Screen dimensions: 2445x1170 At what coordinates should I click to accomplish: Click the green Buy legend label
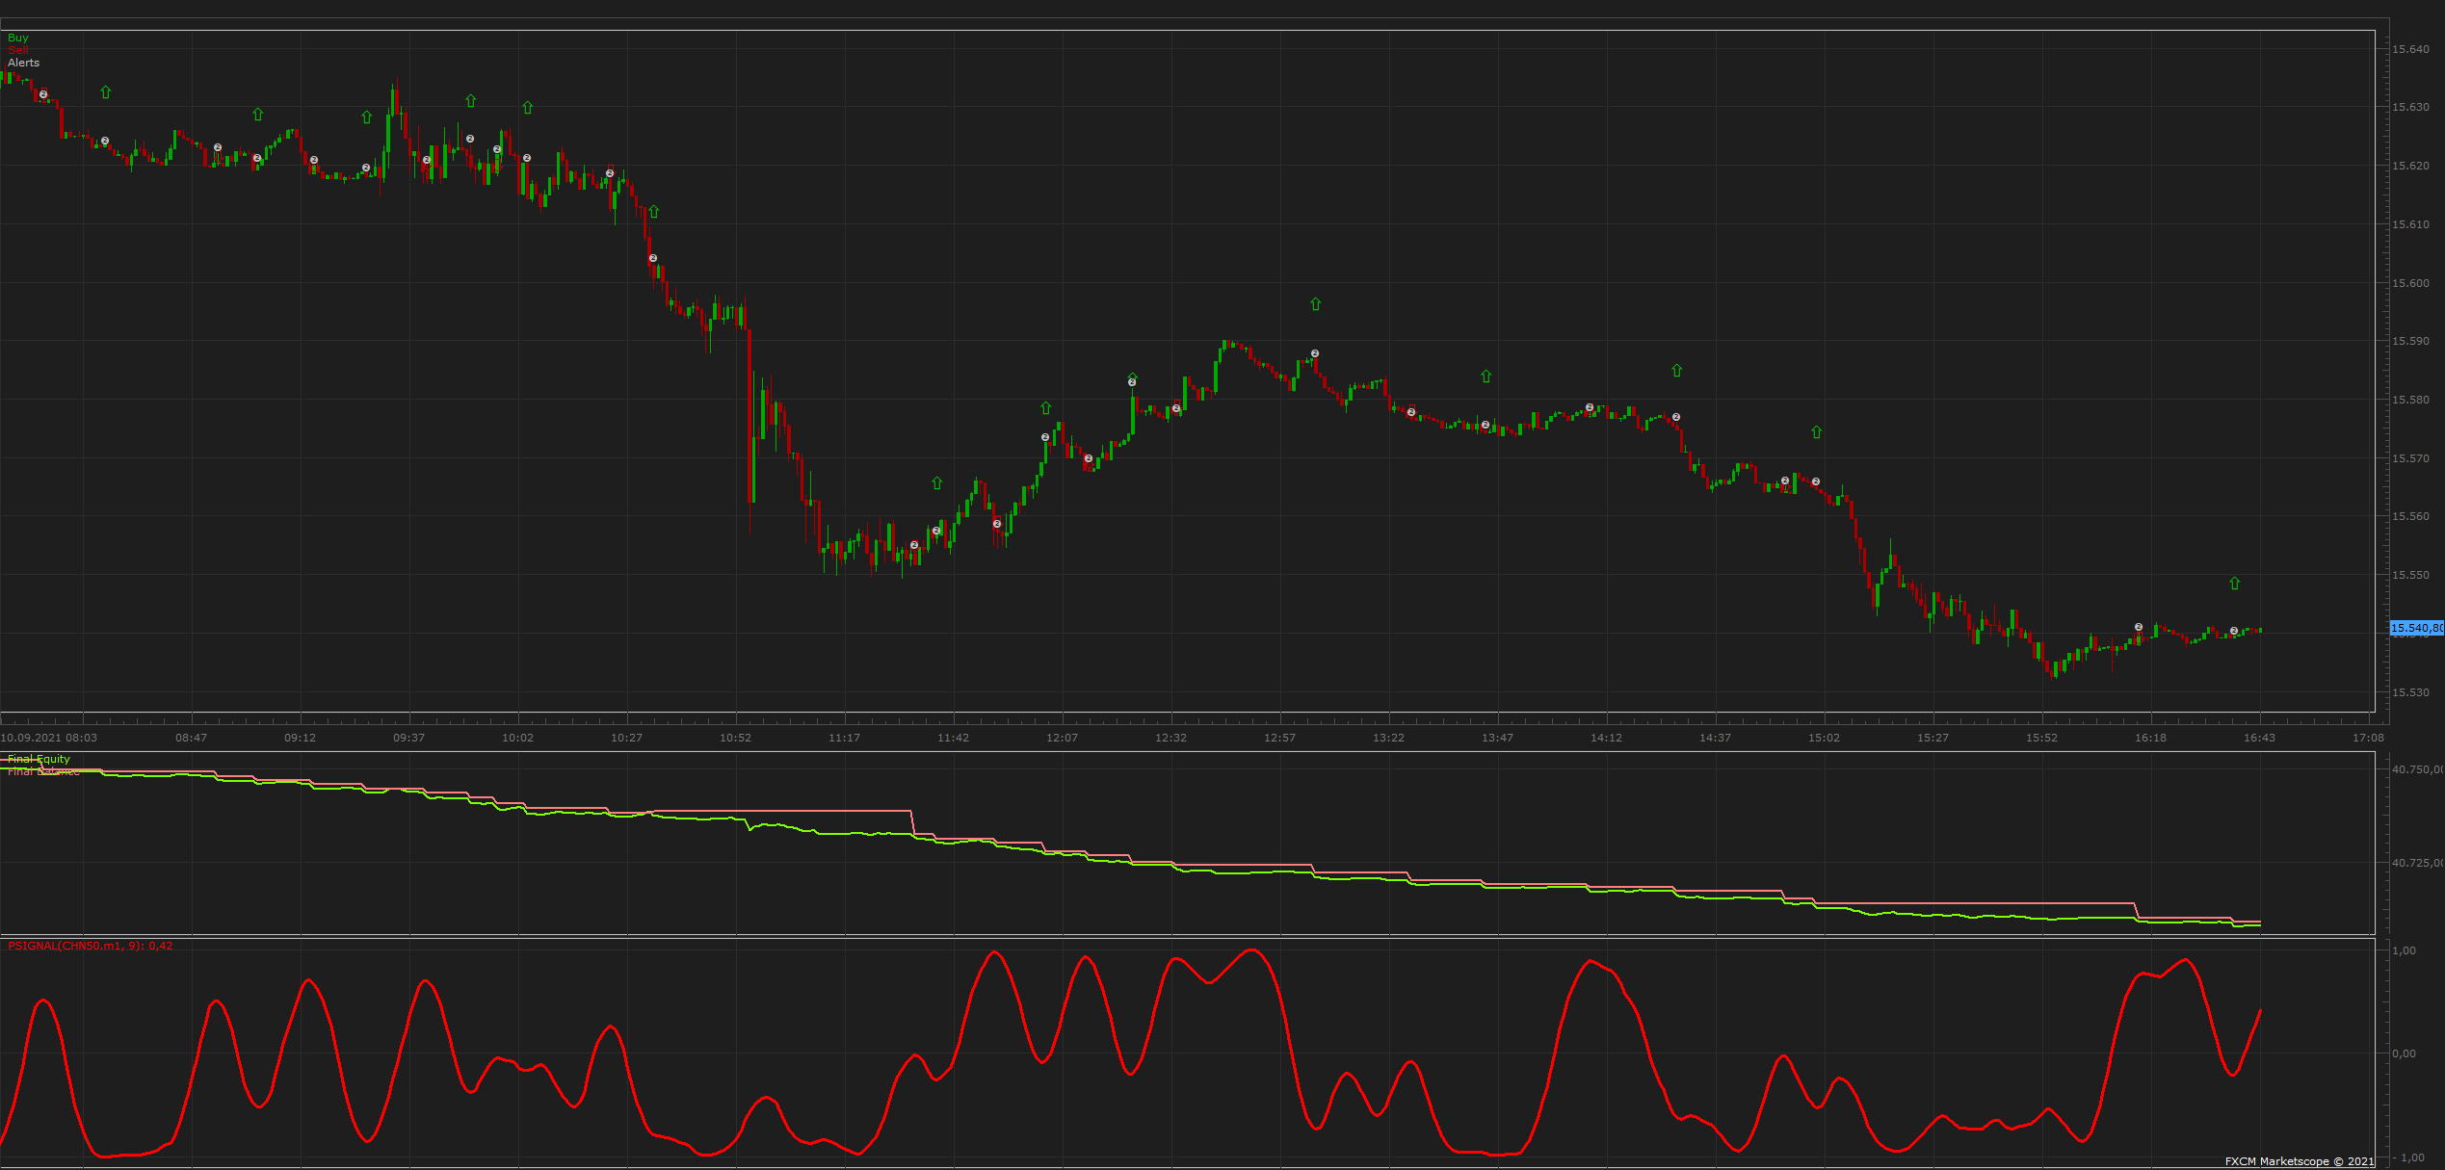click(x=18, y=38)
